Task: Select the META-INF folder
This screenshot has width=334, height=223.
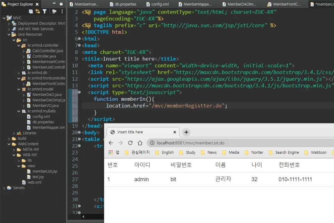Action: click(31, 150)
